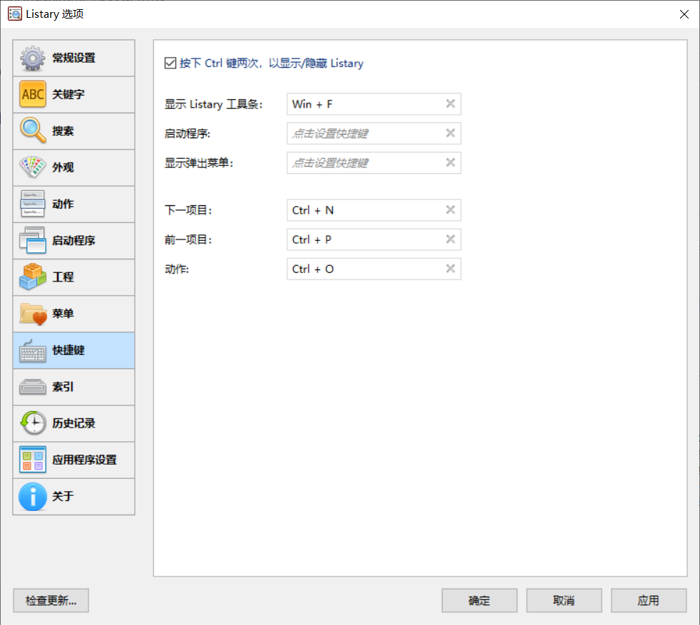Click the 前一项目: label
The height and width of the screenshot is (625, 700).
tap(188, 239)
